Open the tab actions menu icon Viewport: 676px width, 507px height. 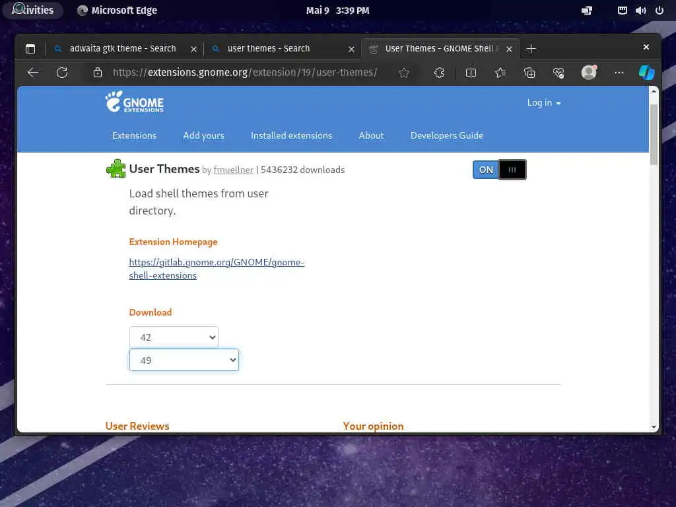(30, 49)
